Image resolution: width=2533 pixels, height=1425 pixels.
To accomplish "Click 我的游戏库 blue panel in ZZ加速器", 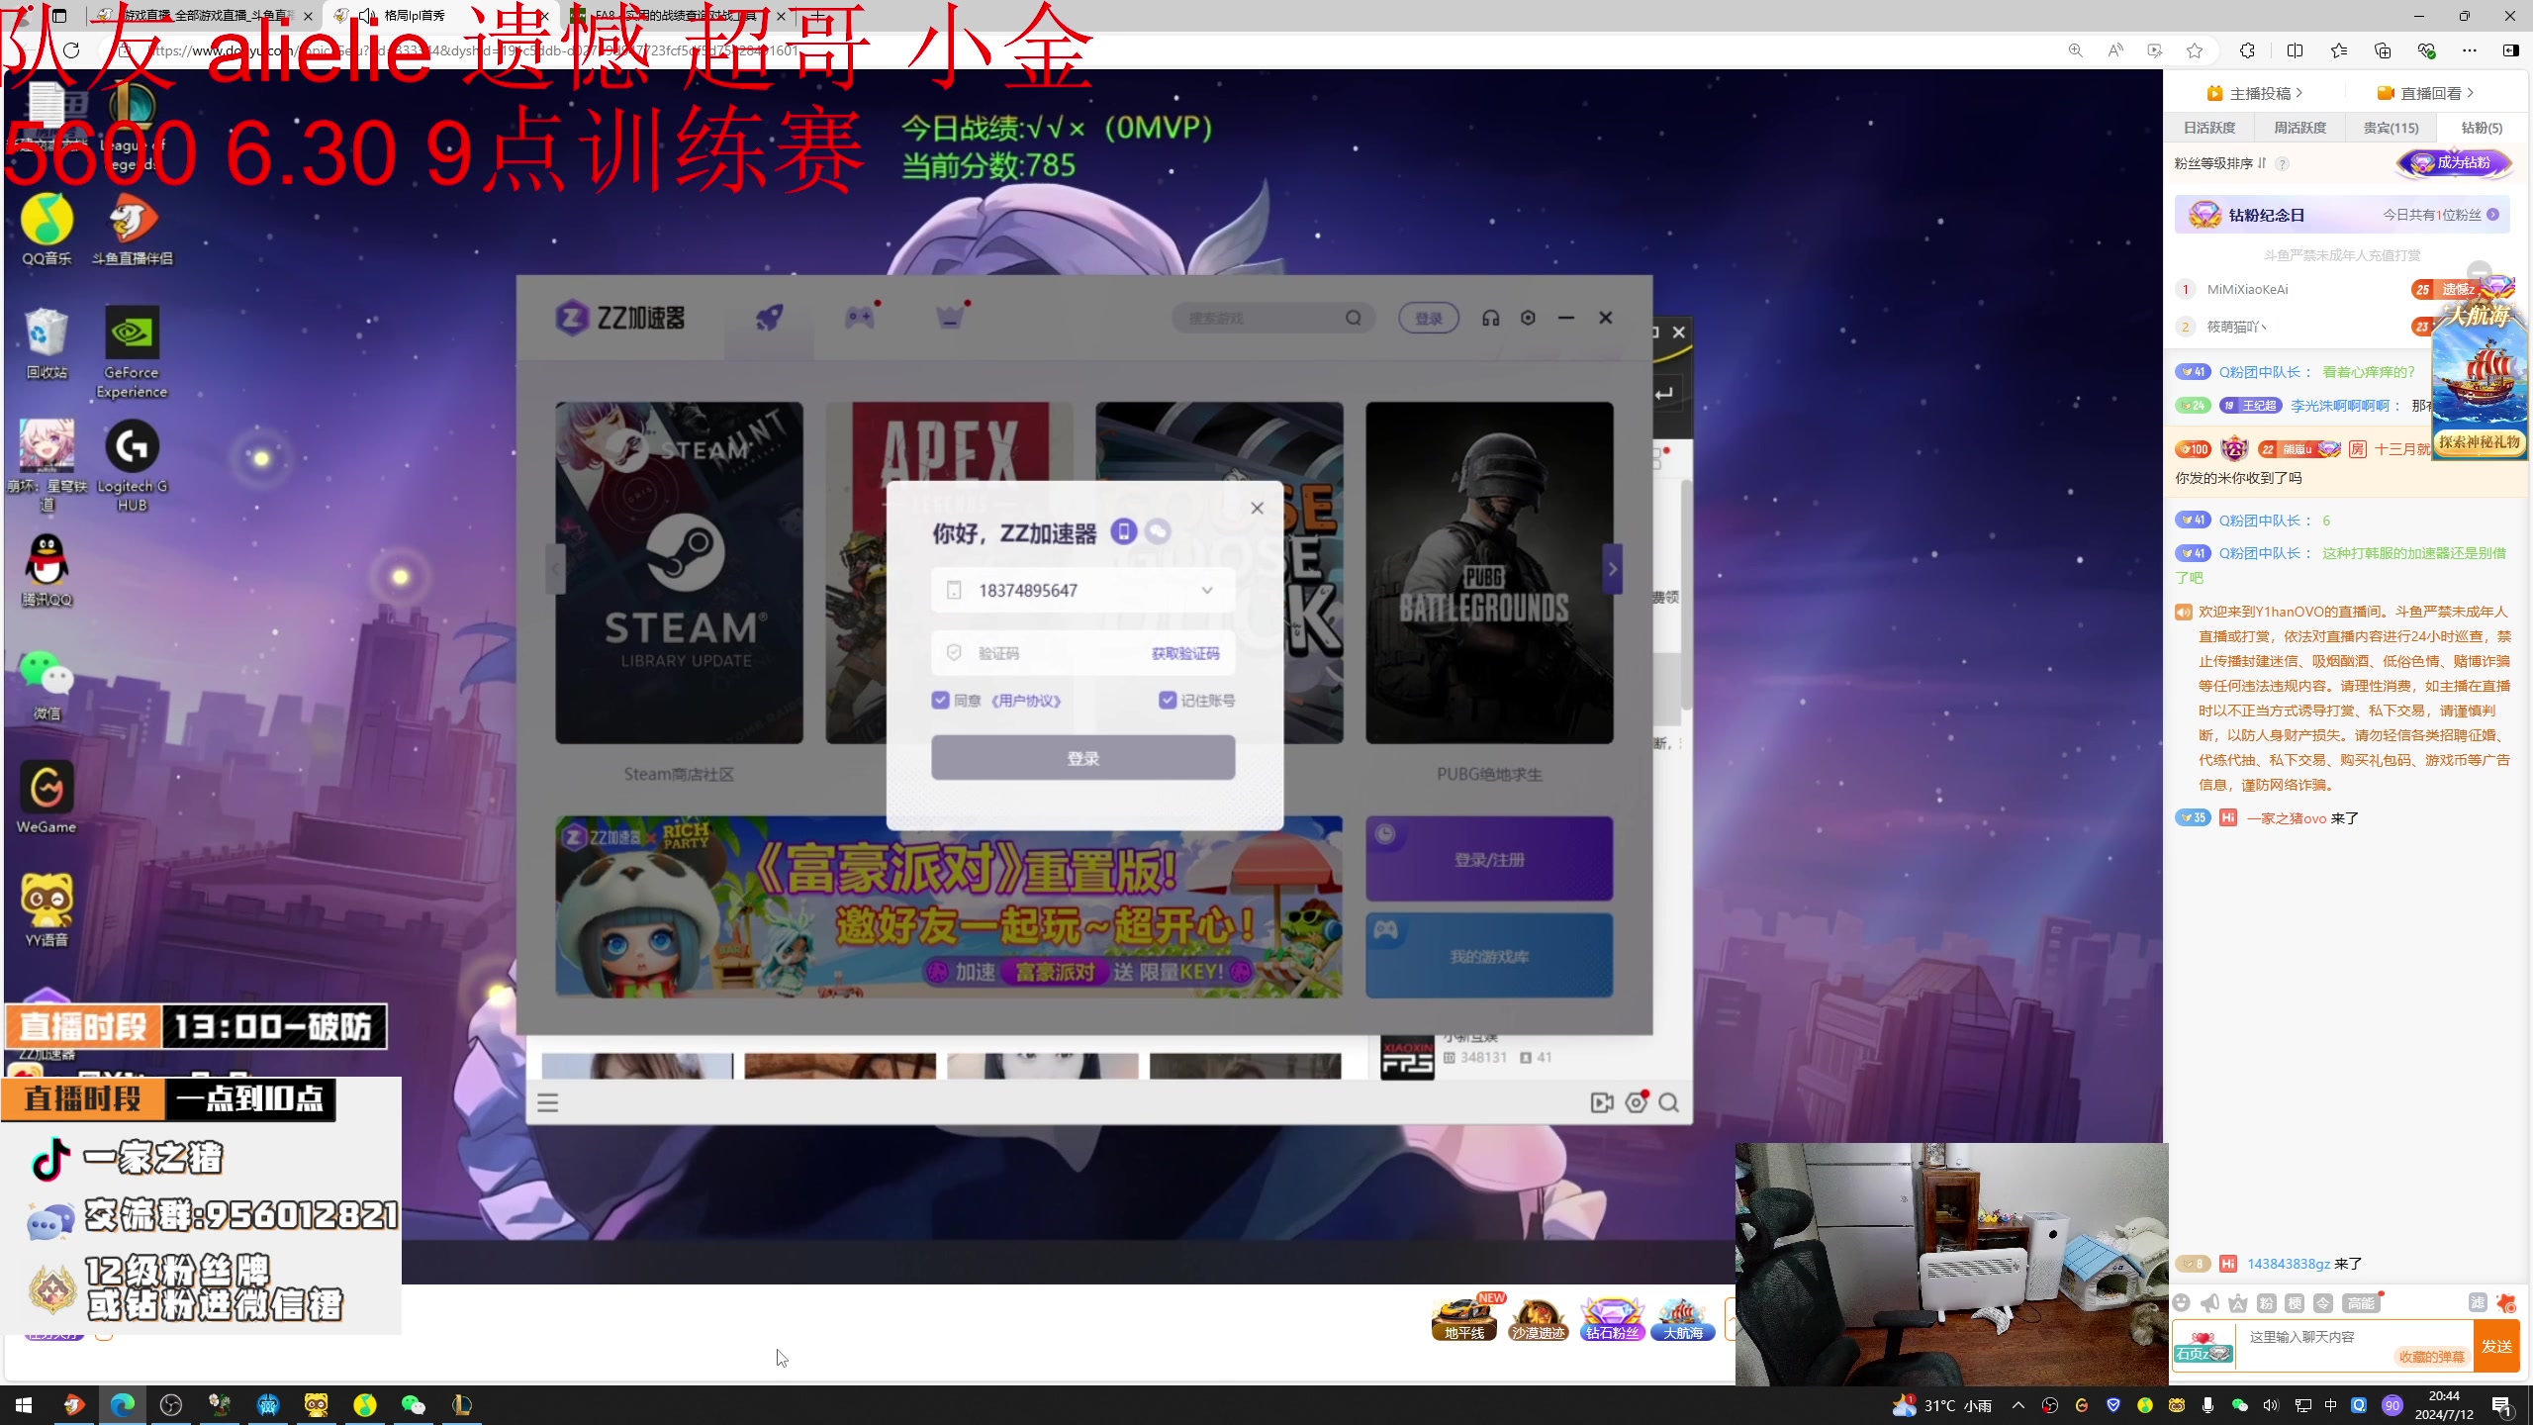I will 1489,956.
